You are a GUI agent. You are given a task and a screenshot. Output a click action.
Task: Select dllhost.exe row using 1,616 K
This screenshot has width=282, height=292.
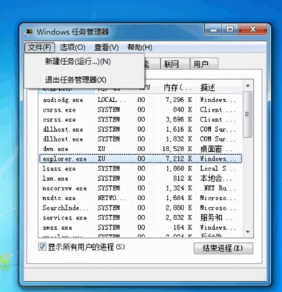(141, 129)
